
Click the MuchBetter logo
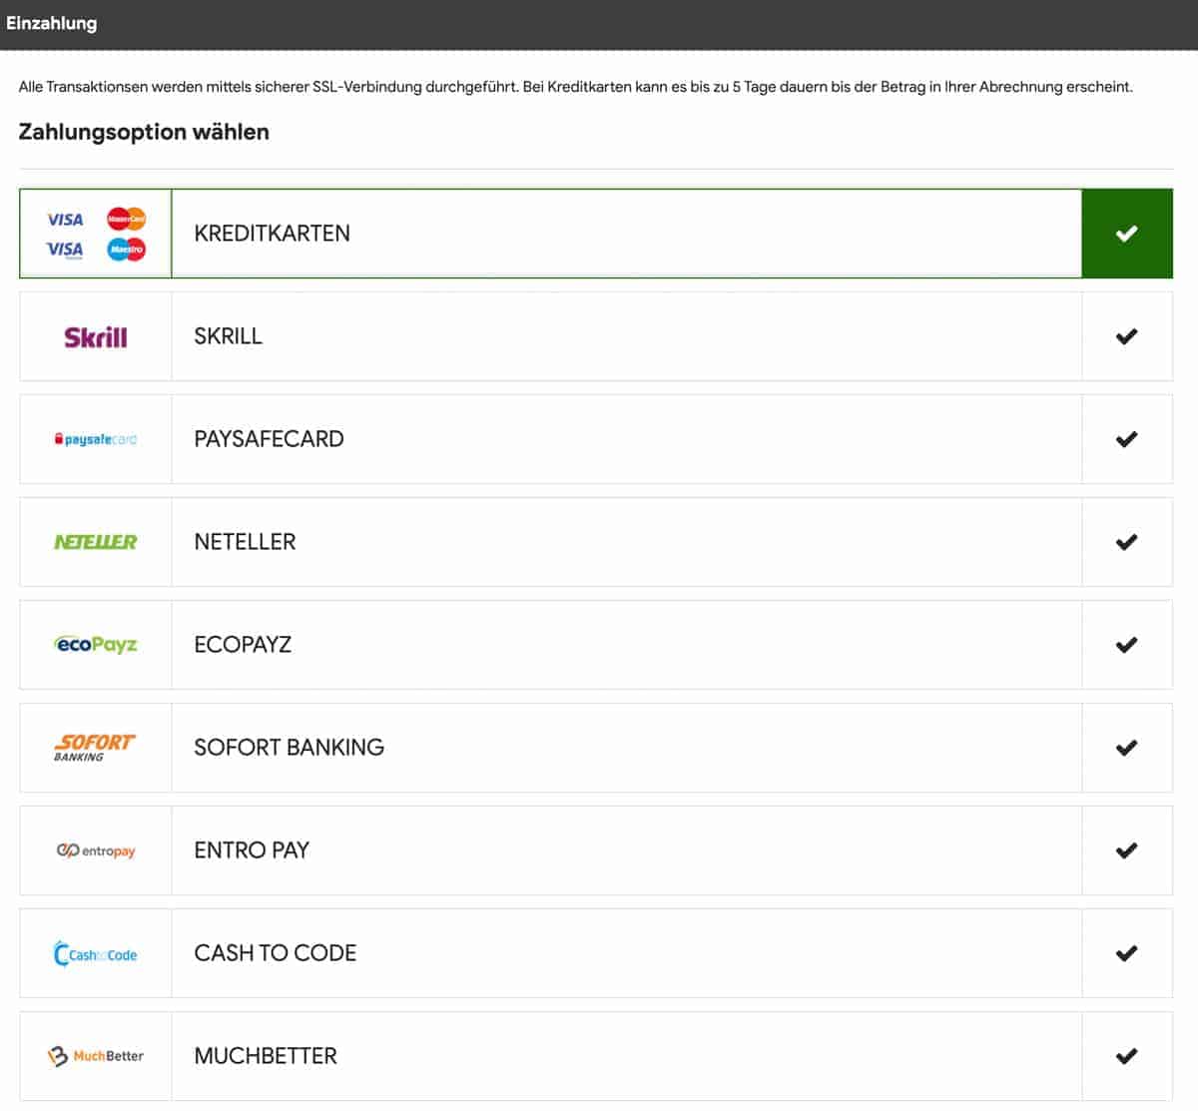[x=96, y=1056]
